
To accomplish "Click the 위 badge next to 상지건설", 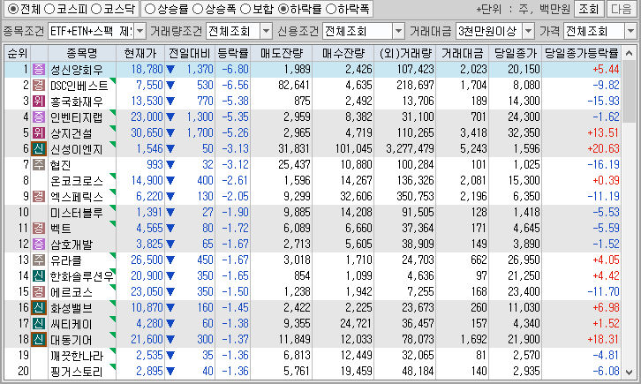I will [x=39, y=133].
